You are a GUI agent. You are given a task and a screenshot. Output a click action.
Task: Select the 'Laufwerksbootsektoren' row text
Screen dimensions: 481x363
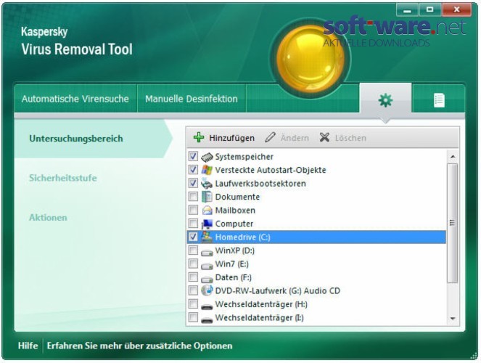click(260, 184)
